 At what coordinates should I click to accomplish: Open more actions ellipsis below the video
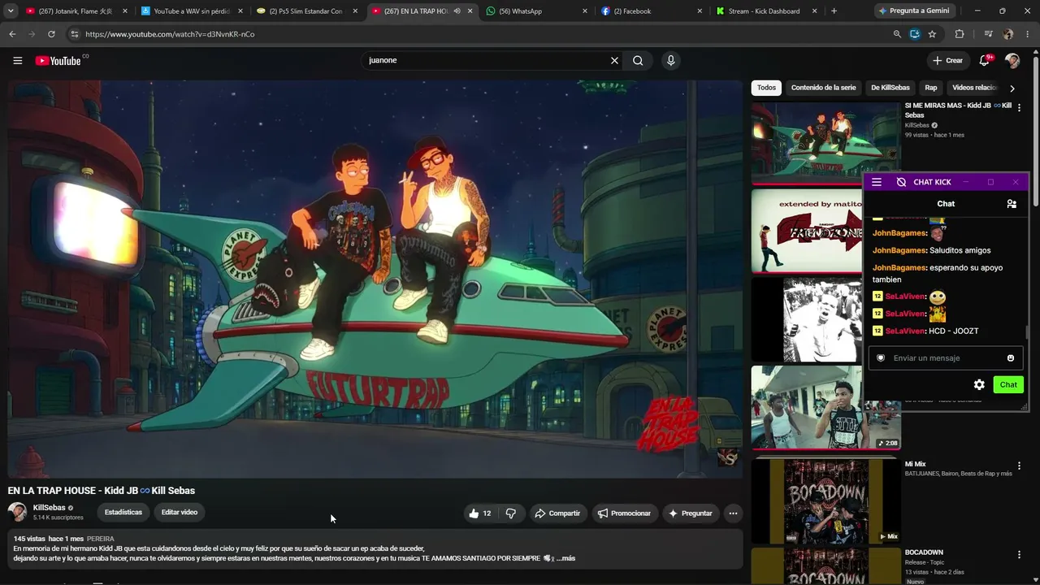(733, 513)
